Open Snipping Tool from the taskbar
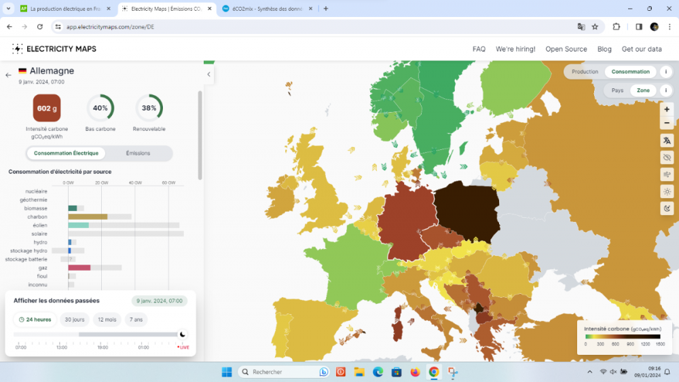679x382 pixels. click(x=453, y=372)
